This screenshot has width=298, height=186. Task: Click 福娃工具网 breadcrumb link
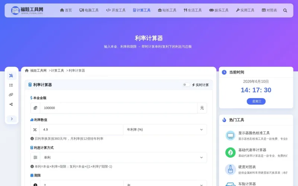[38, 70]
